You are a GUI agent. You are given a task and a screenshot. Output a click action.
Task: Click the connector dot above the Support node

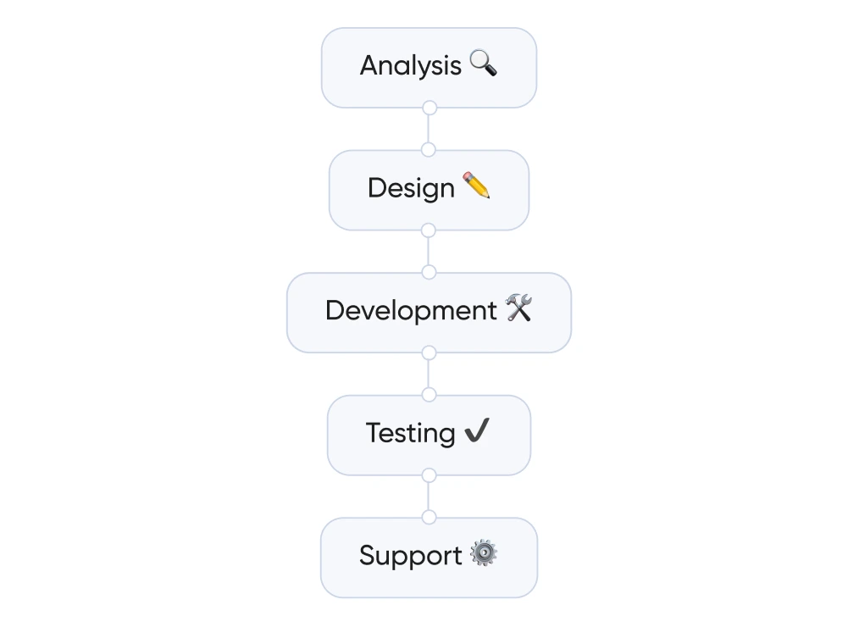pyautogui.click(x=429, y=518)
